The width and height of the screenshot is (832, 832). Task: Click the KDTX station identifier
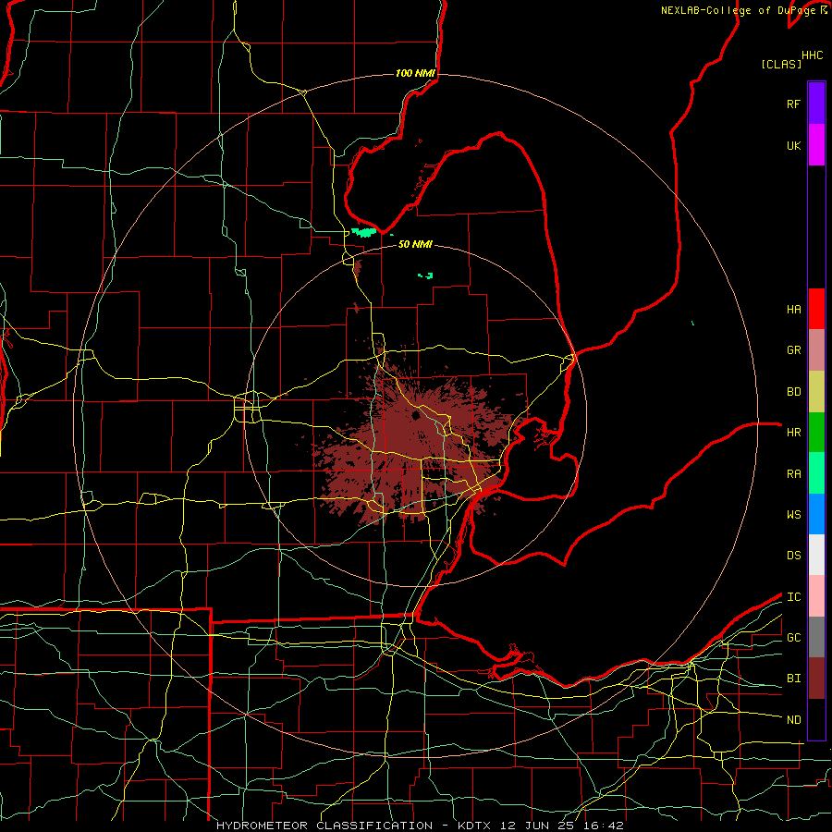[475, 826]
